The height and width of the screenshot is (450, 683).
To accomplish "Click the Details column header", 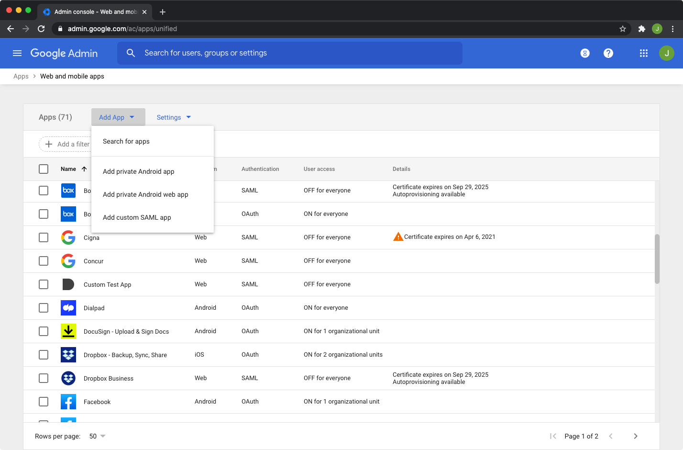I will pyautogui.click(x=401, y=169).
